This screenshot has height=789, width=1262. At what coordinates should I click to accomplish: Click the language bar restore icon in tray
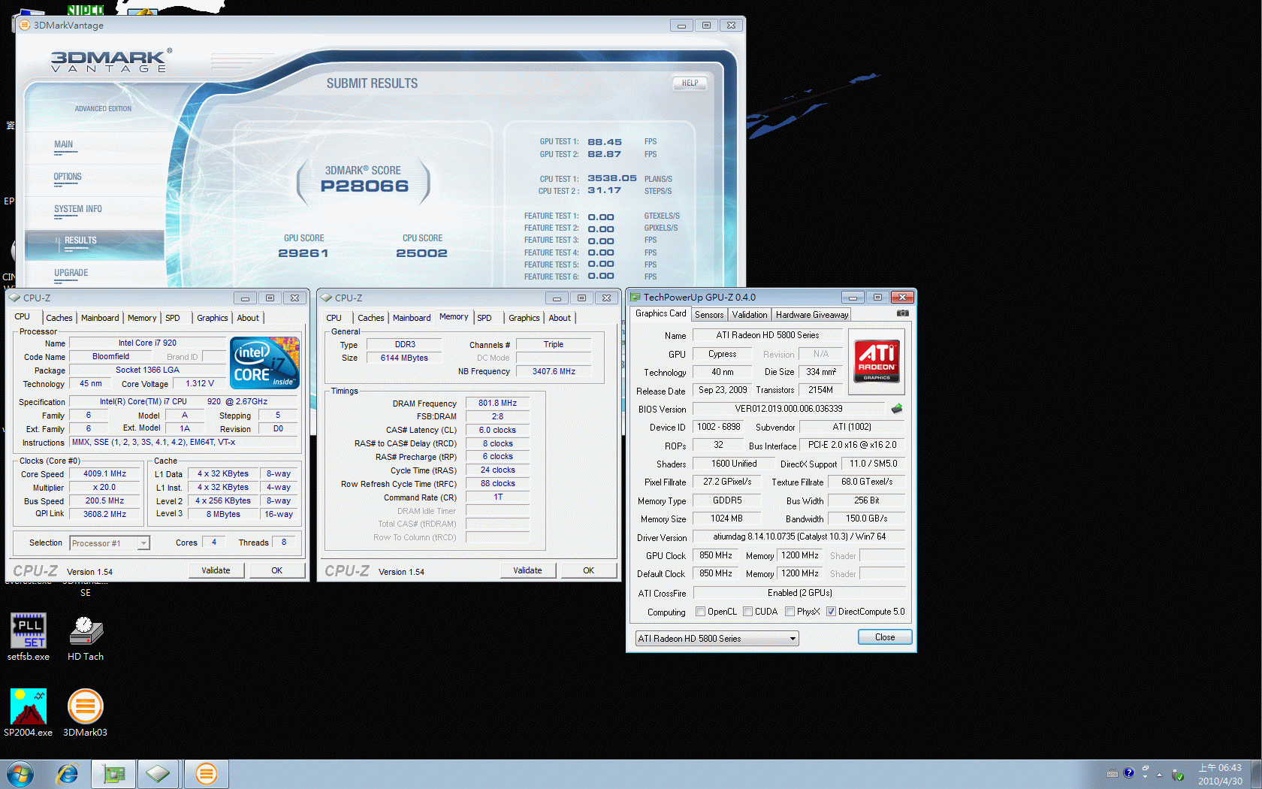[1146, 768]
